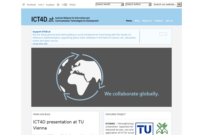Open the flickr photo link
Viewport: 203px width, 135px height.
pos(72,5)
